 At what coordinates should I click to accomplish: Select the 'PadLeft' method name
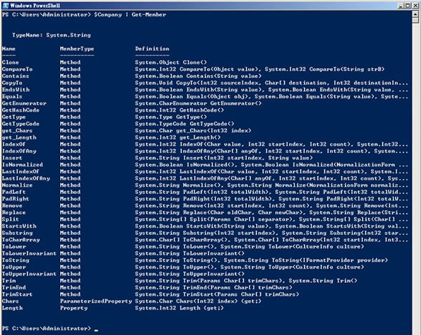coord(14,192)
